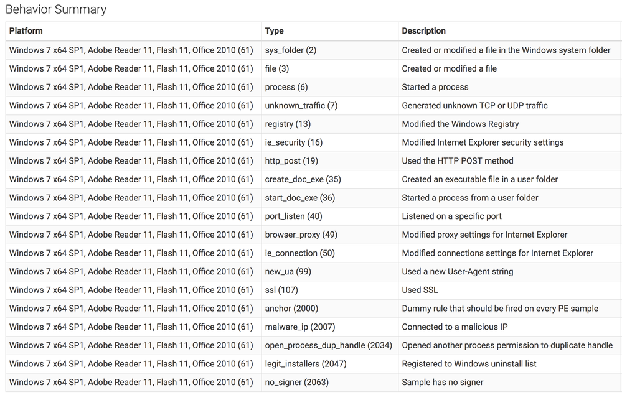Click the 'Registered to Windows uninstall list' description
Viewport: 622px width, 395px height.
coord(469,363)
